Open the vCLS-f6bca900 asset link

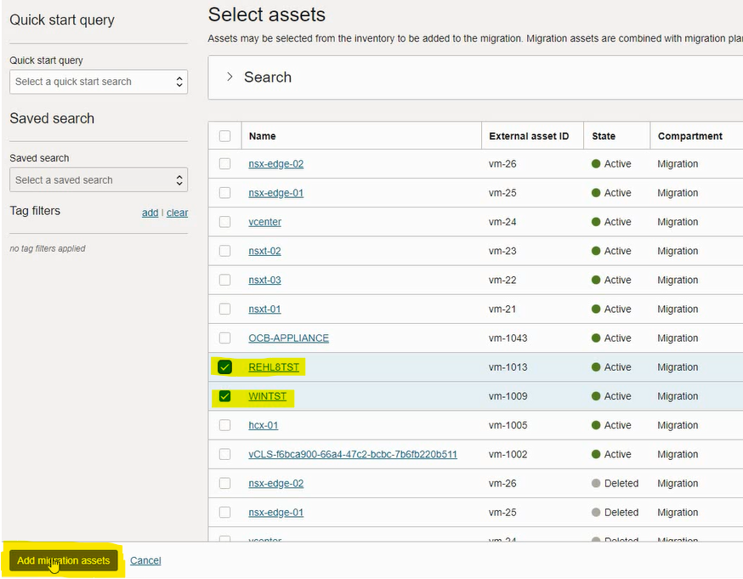[x=353, y=454]
